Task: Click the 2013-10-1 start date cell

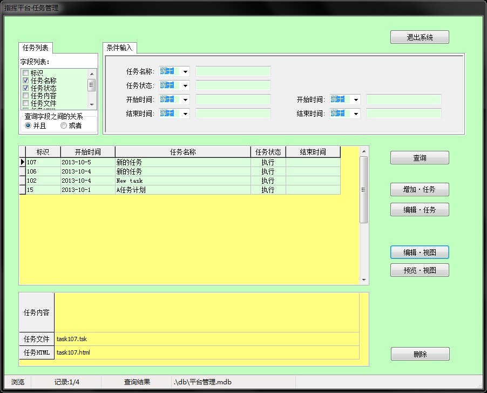Action: [x=88, y=190]
